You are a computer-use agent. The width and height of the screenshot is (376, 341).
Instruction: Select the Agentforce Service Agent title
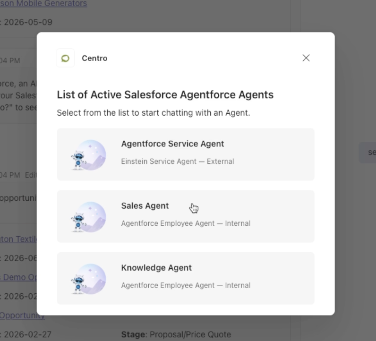[172, 144]
